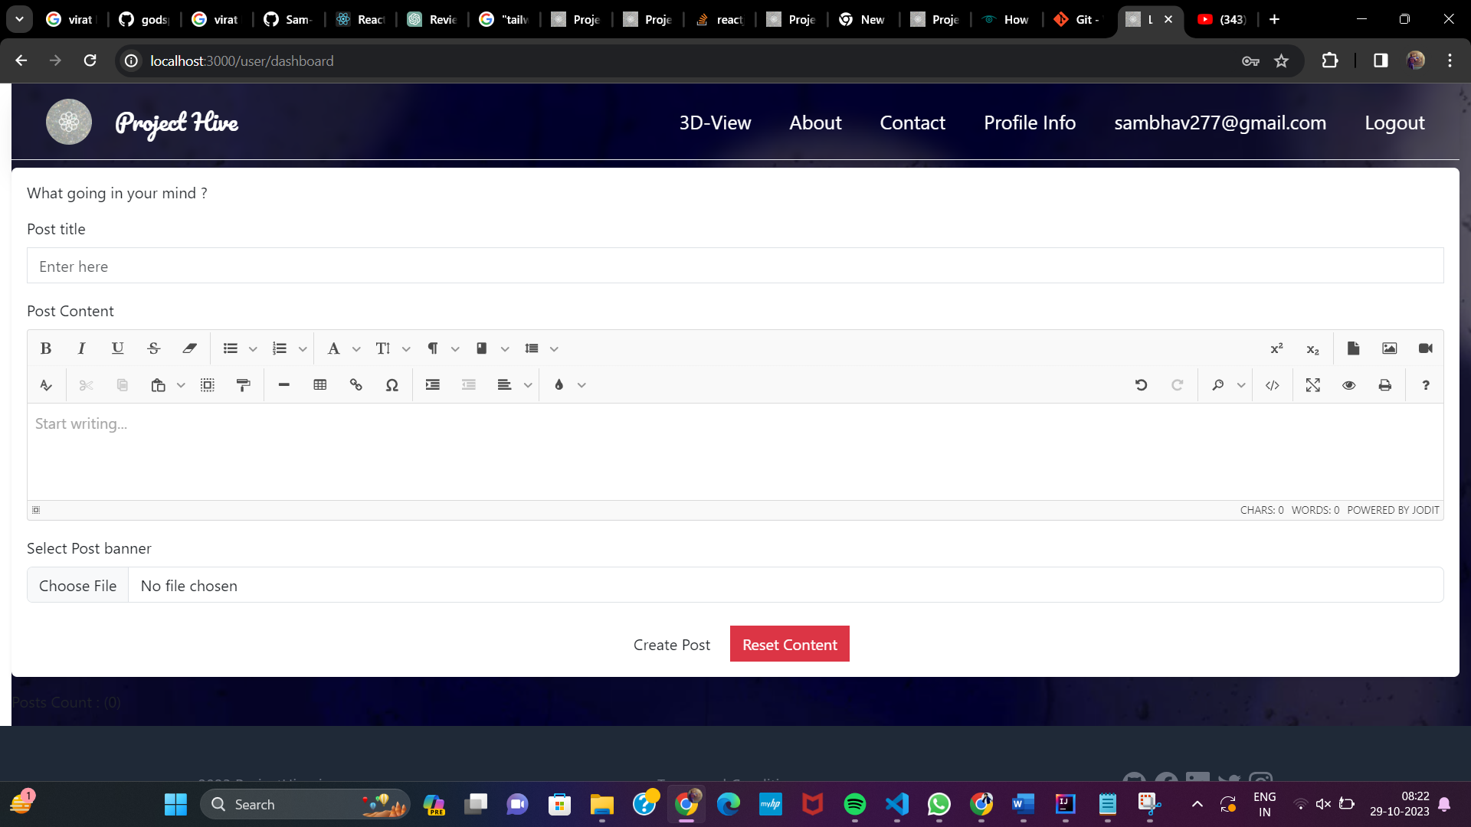The width and height of the screenshot is (1471, 827).
Task: Click the insert image icon
Action: pyautogui.click(x=1389, y=348)
